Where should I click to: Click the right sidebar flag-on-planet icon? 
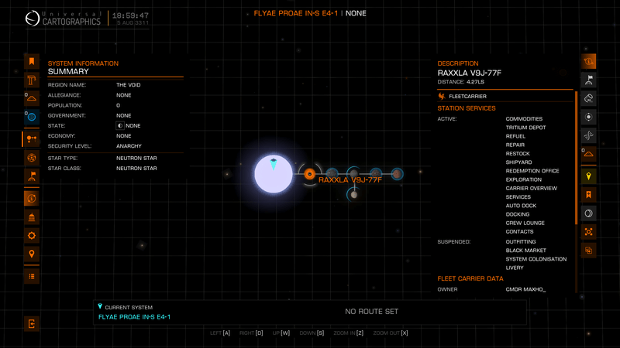tap(589, 80)
